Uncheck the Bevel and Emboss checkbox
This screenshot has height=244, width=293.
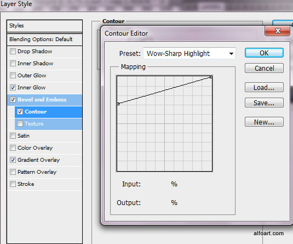click(13, 100)
